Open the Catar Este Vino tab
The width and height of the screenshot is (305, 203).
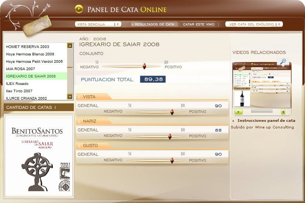click(199, 24)
